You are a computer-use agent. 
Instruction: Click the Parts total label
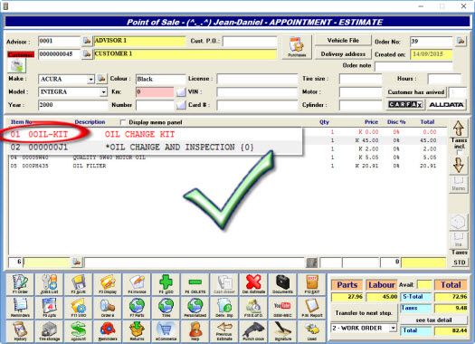pos(347,285)
